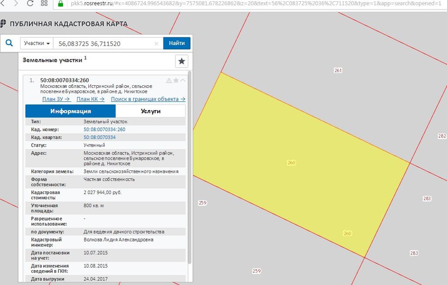Open the Участки search type dropdown
The width and height of the screenshot is (447, 285).
[x=37, y=44]
